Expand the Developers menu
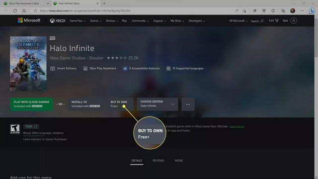The height and width of the screenshot is (179, 318). (197, 21)
